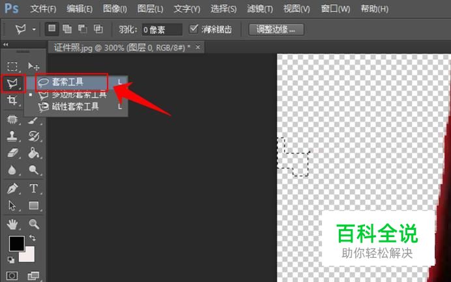Viewport: 451px width, 282px height.
Task: Click the 调整边缘 button
Action: pyautogui.click(x=276, y=29)
